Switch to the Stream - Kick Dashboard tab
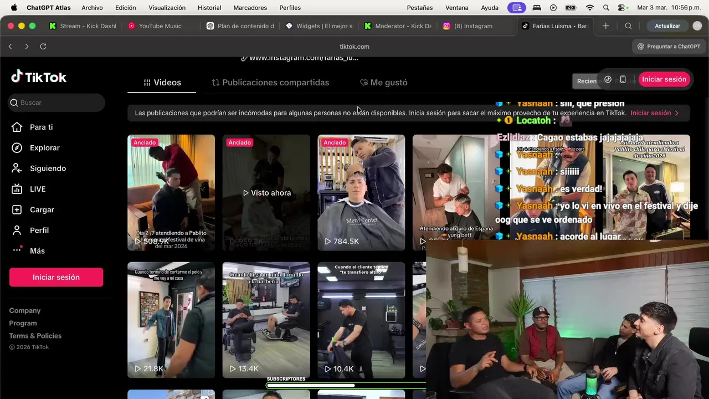Viewport: 709px width, 399px height. pos(83,26)
